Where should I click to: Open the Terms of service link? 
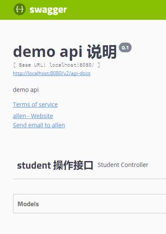[x=35, y=105]
